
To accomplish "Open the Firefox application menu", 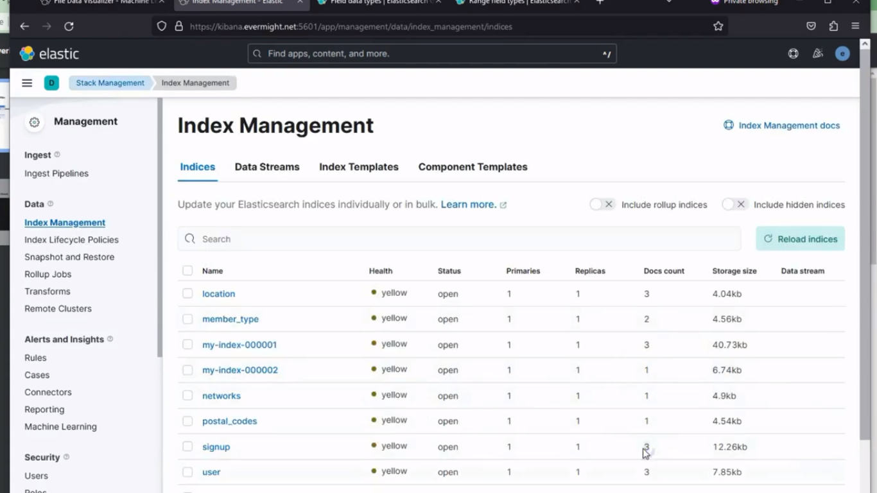I will 855,26.
